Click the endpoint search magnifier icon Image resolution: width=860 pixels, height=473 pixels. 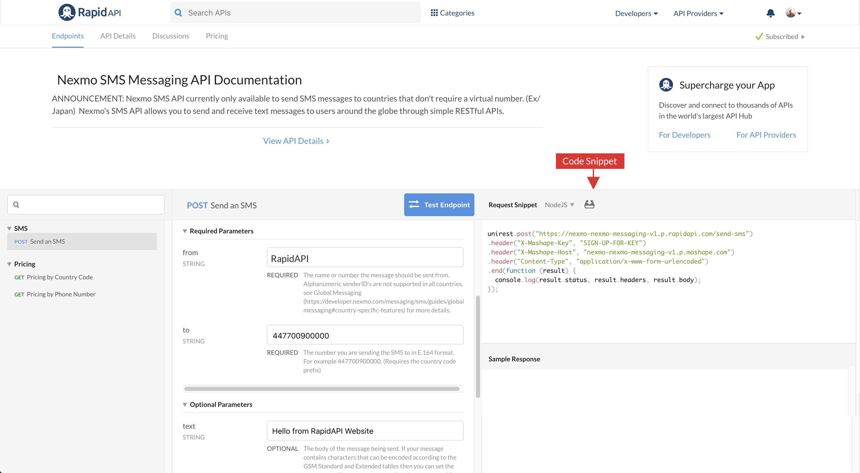(x=16, y=204)
